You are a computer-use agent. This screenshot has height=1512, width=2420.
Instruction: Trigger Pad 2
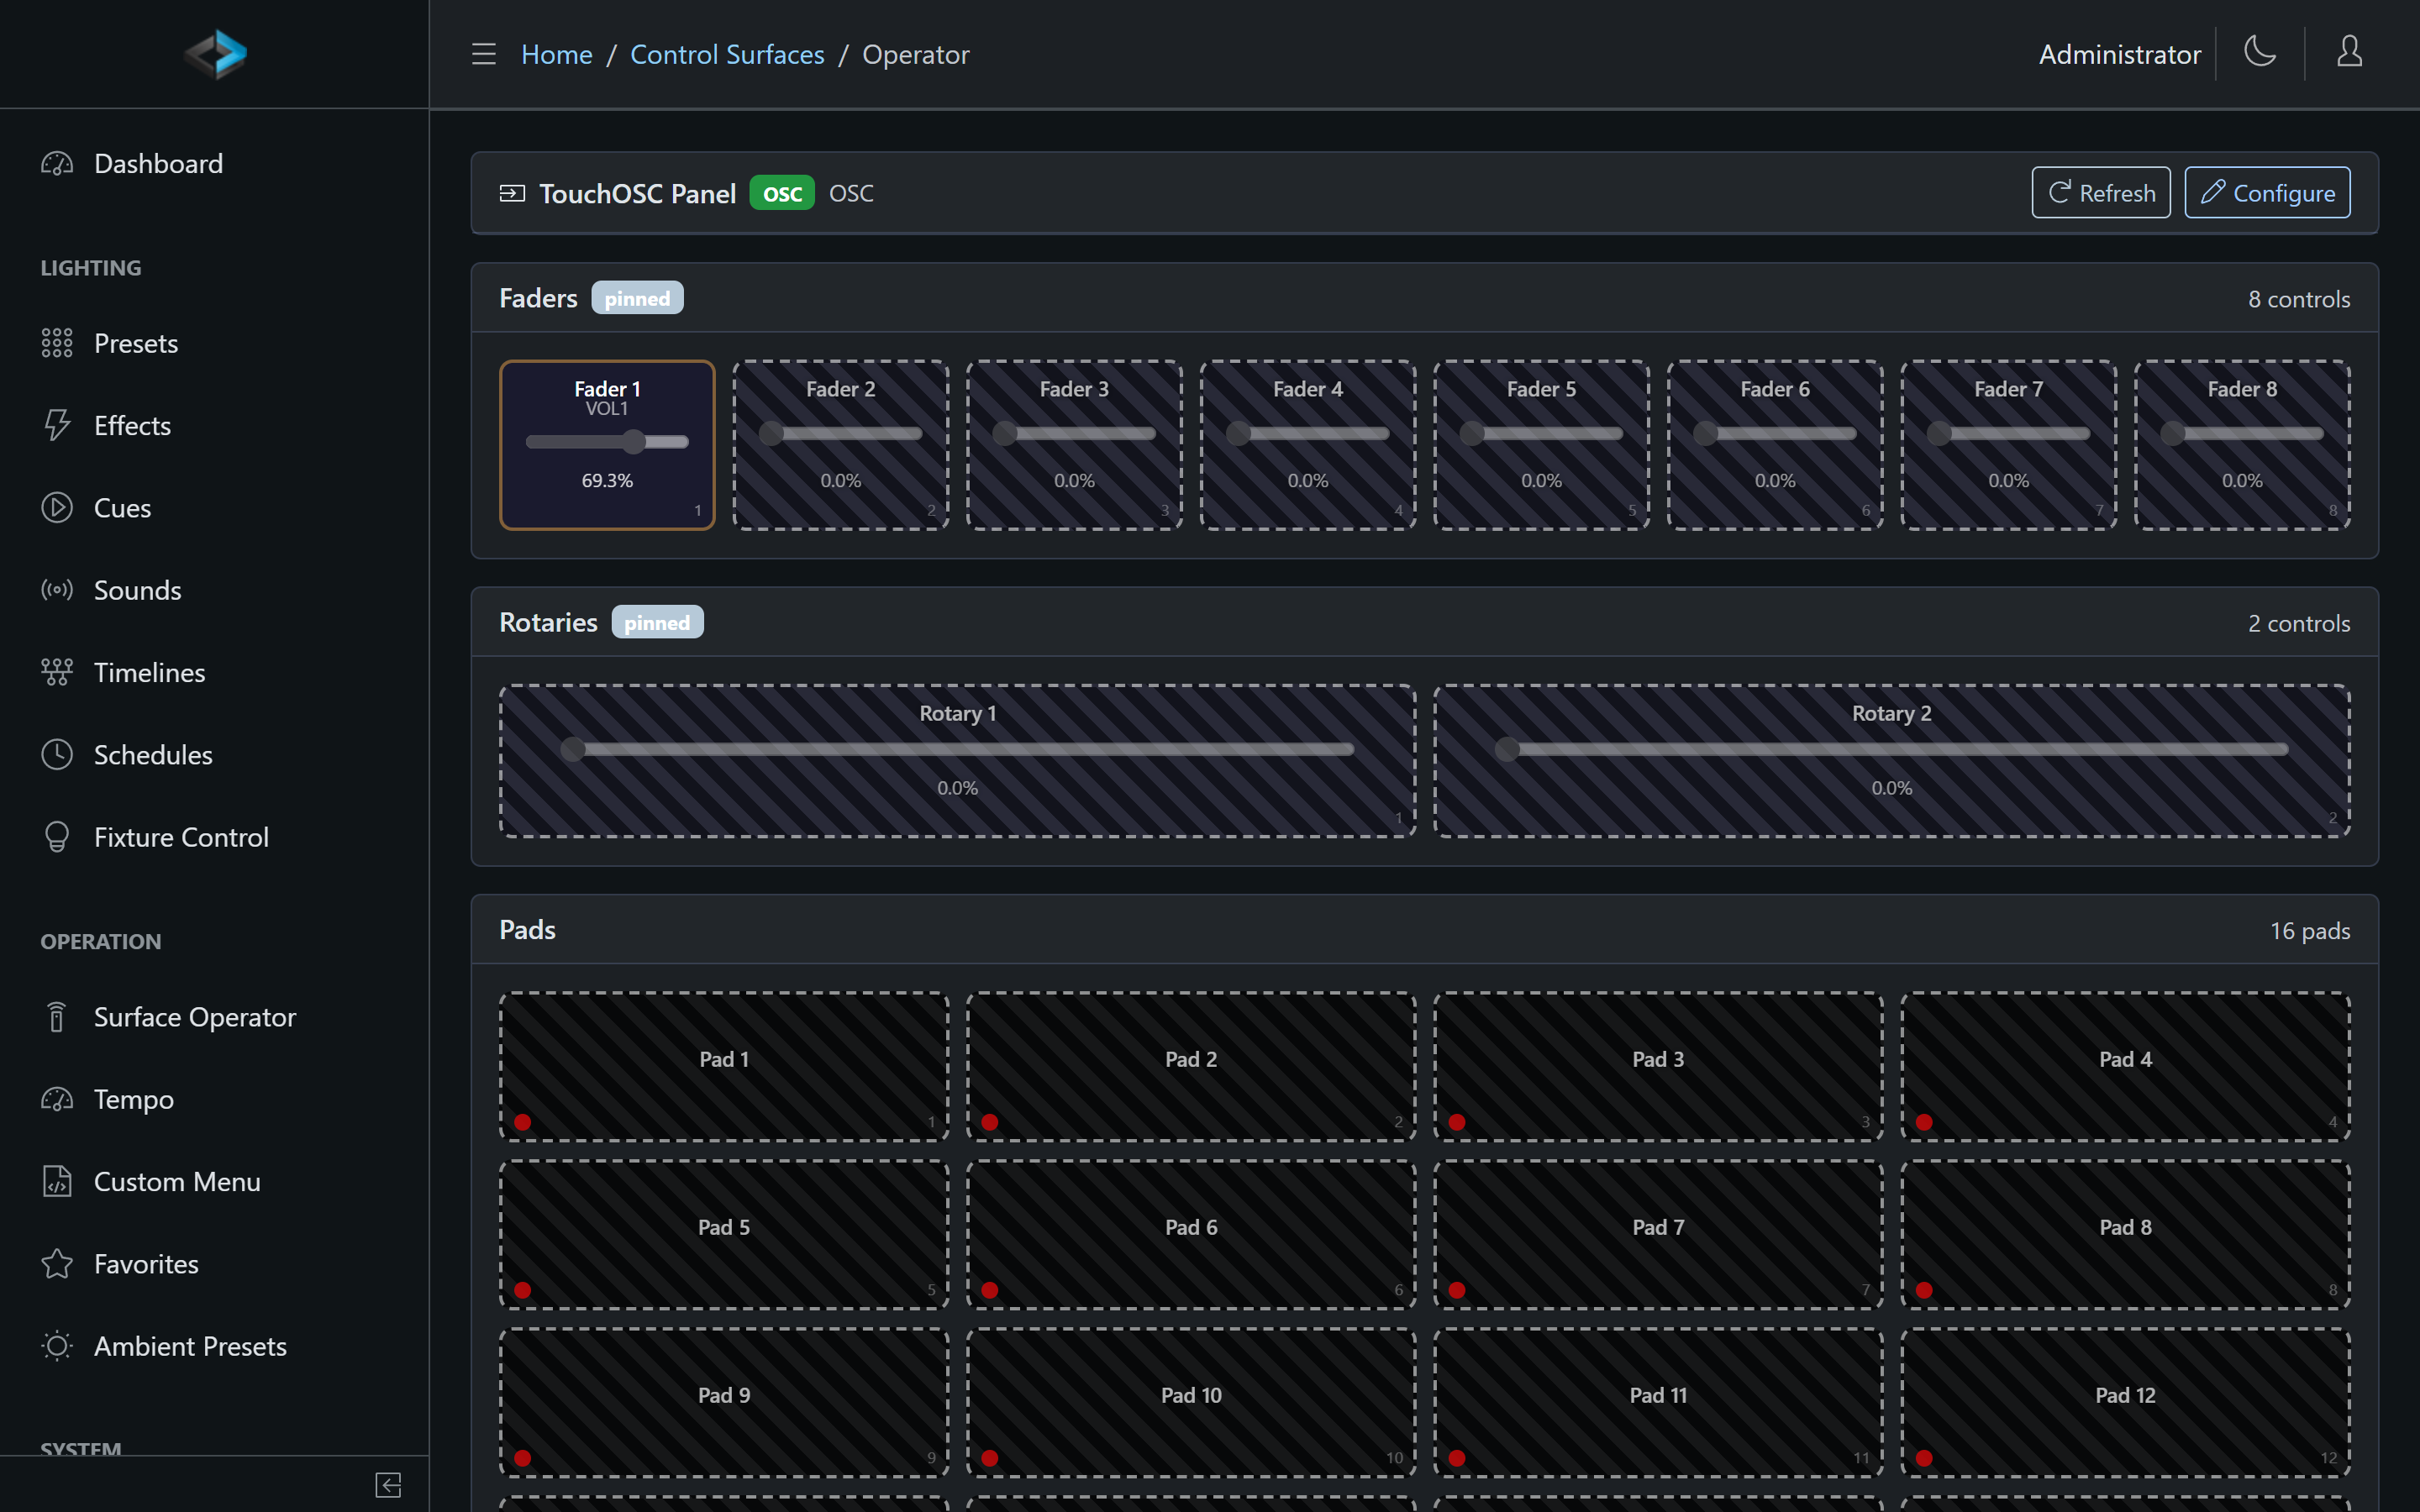tap(1191, 1066)
